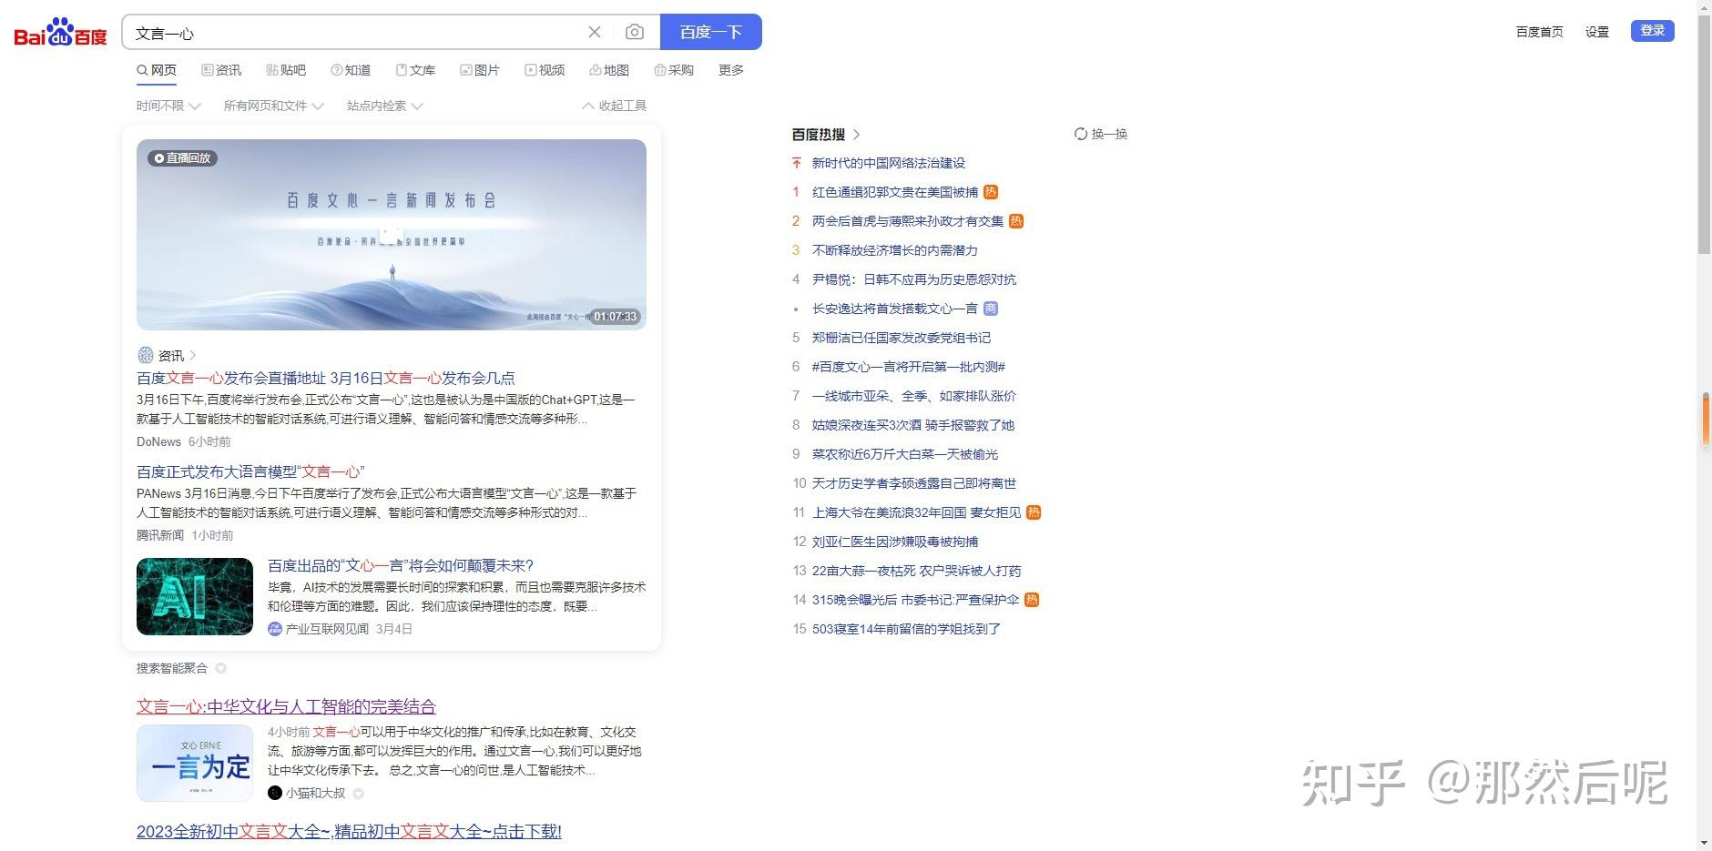This screenshot has width=1712, height=851.
Task: Switch to the 图片 tab
Action: click(480, 70)
